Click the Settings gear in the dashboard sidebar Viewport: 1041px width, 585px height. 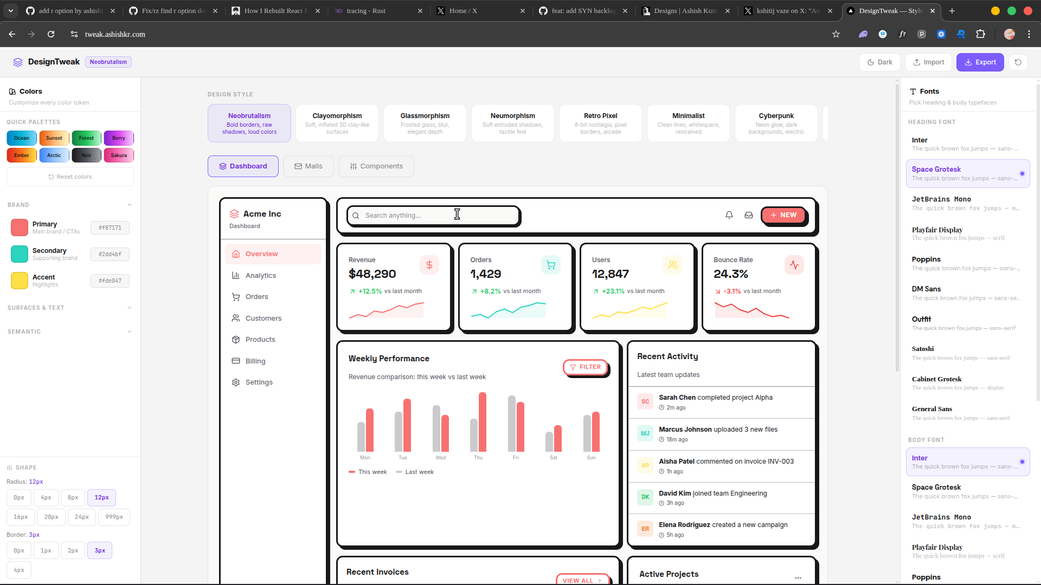[x=236, y=382]
